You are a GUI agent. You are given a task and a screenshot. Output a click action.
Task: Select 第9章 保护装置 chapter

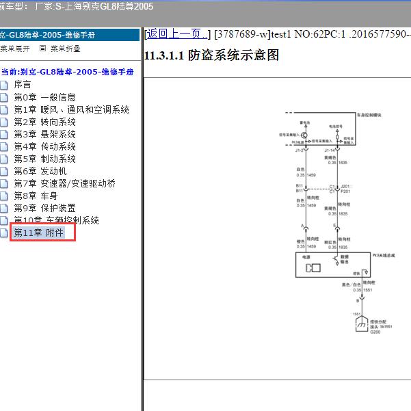[x=45, y=208]
